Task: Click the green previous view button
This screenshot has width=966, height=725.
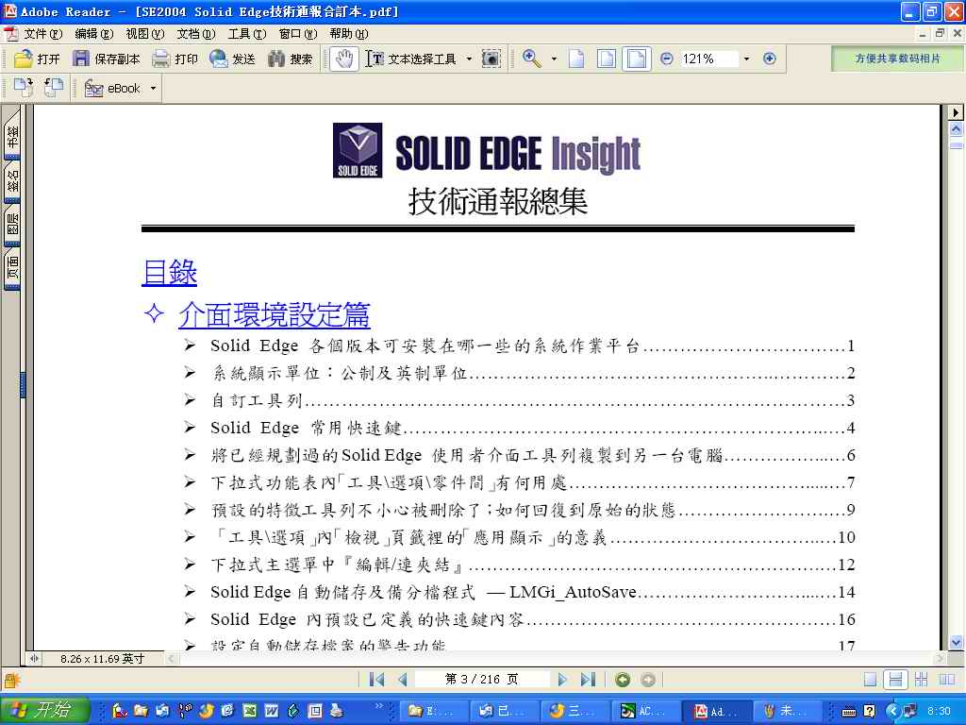Action: point(623,680)
